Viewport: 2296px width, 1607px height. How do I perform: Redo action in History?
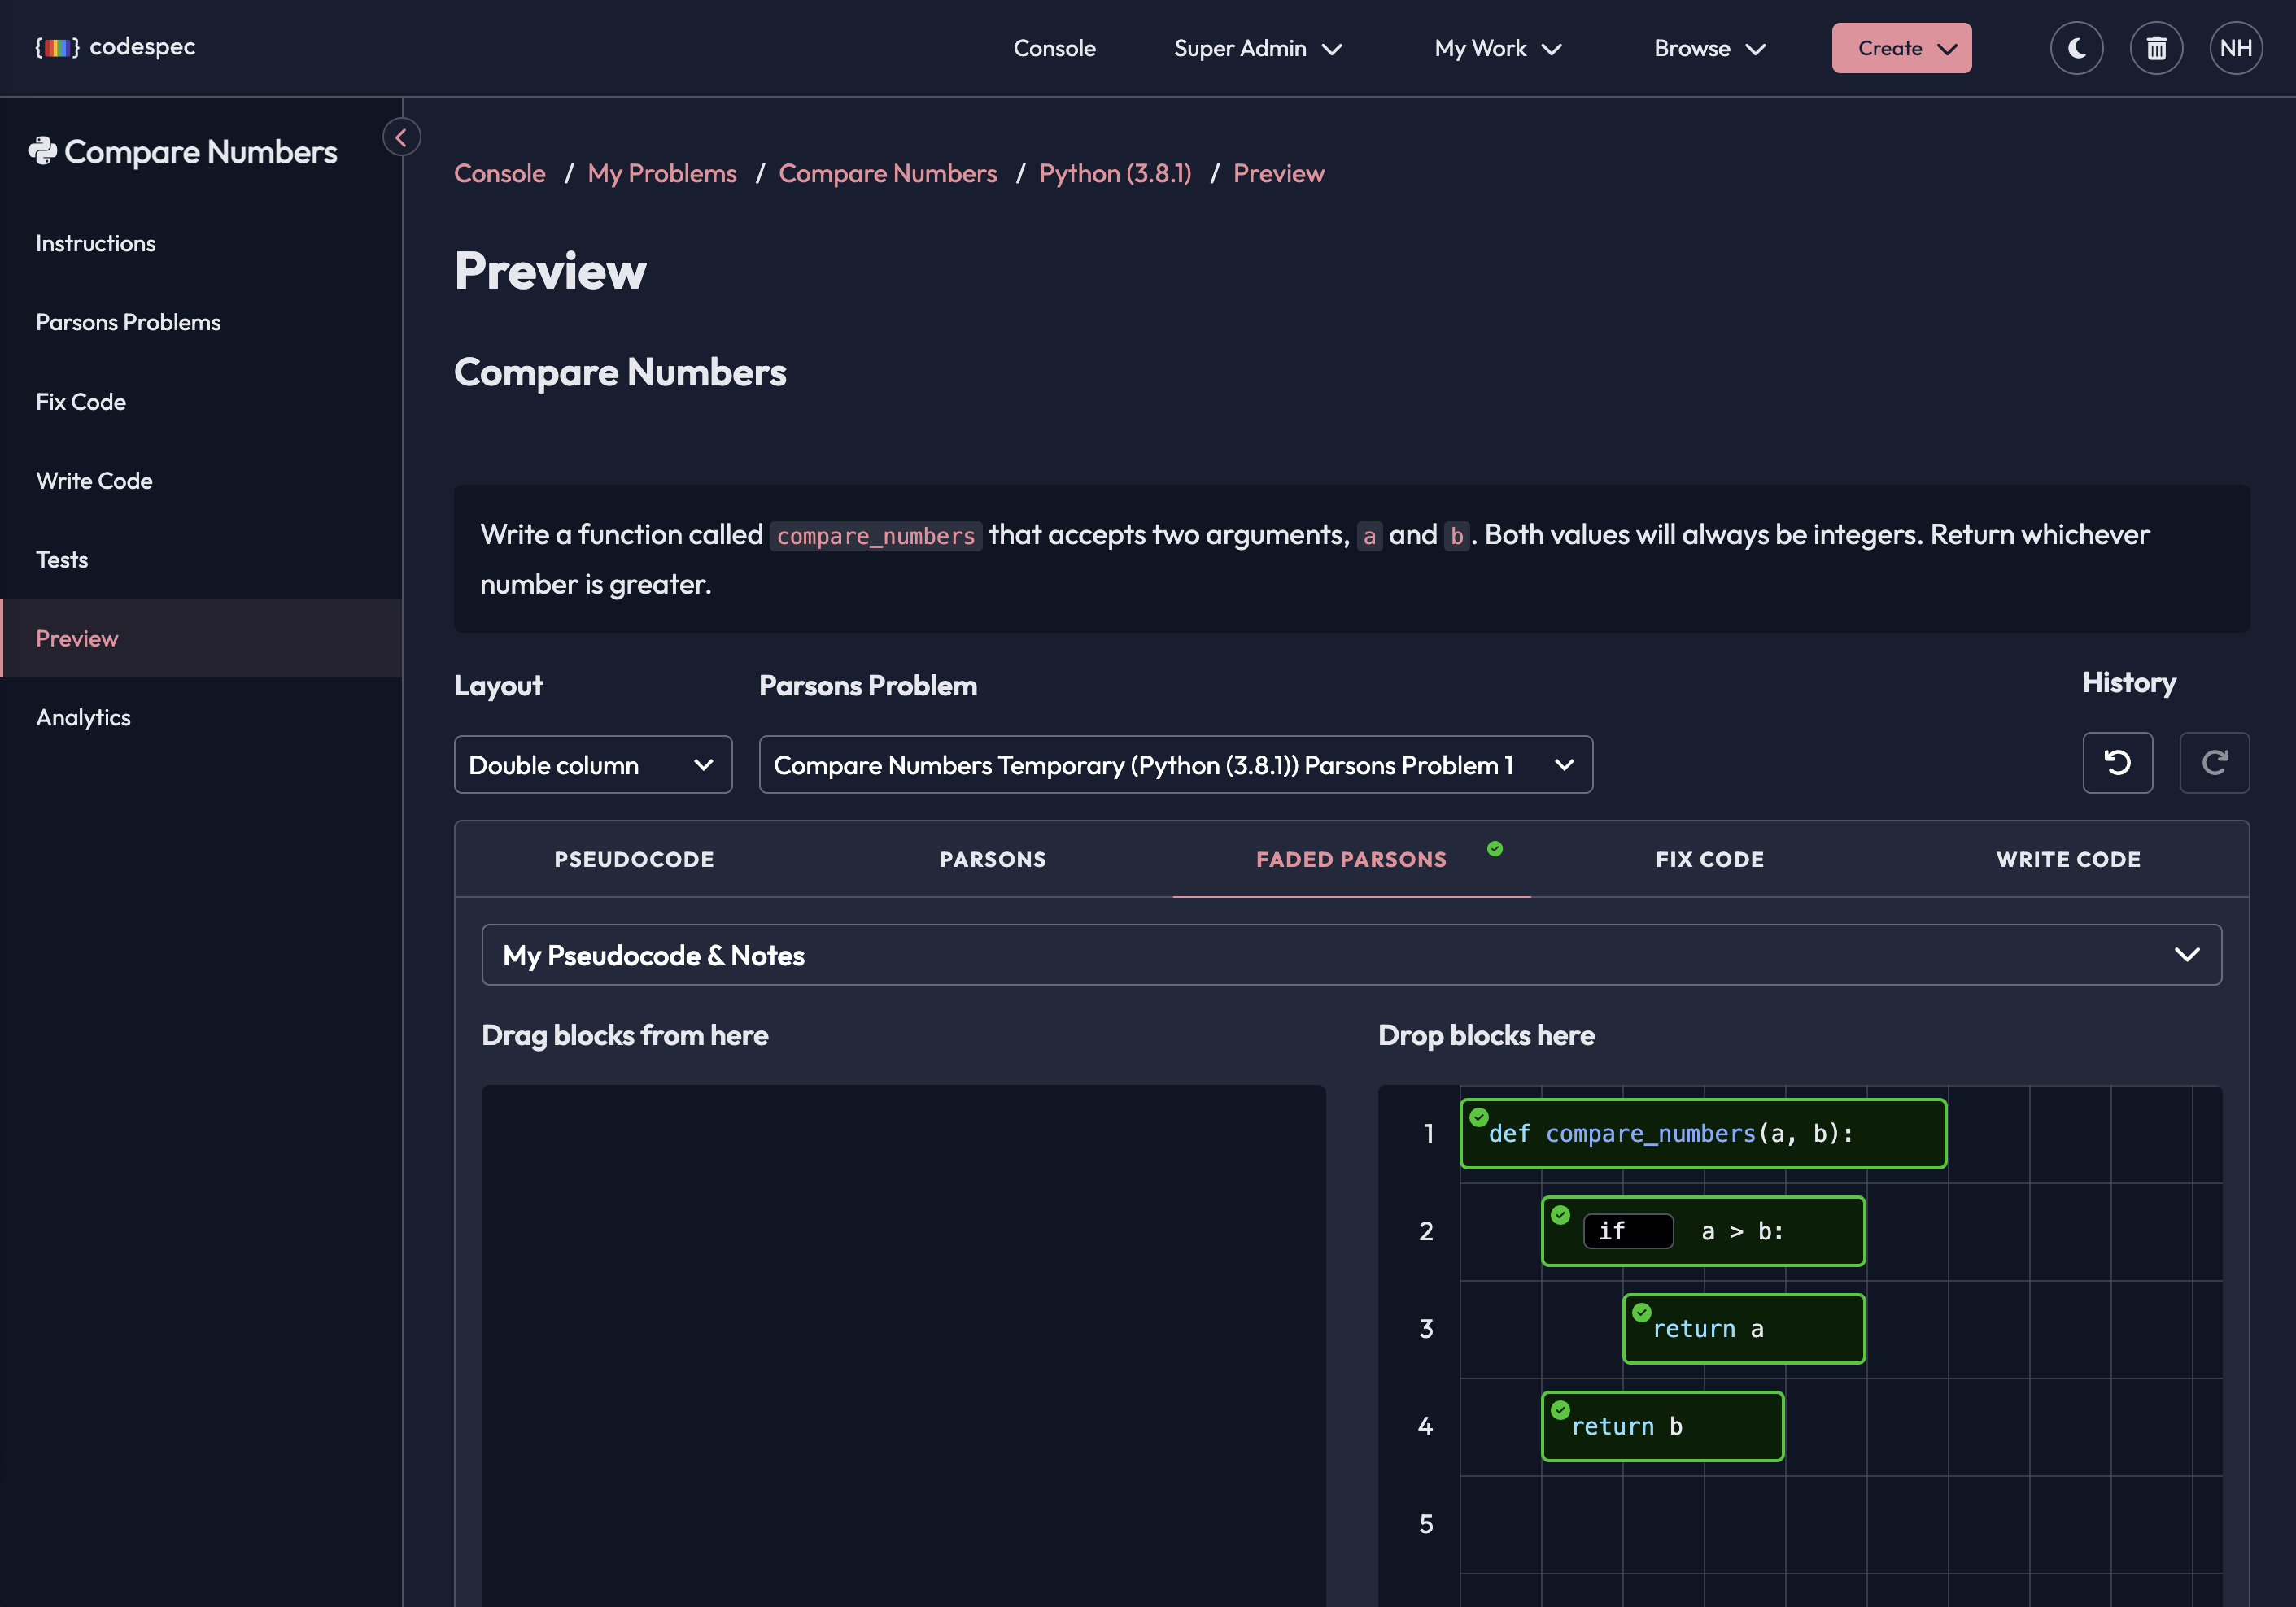2214,763
